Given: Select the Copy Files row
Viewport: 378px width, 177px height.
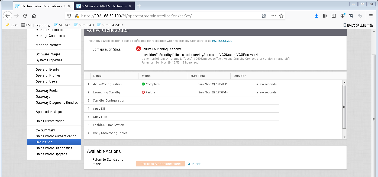Looking at the screenshot, I should (x=182, y=117).
